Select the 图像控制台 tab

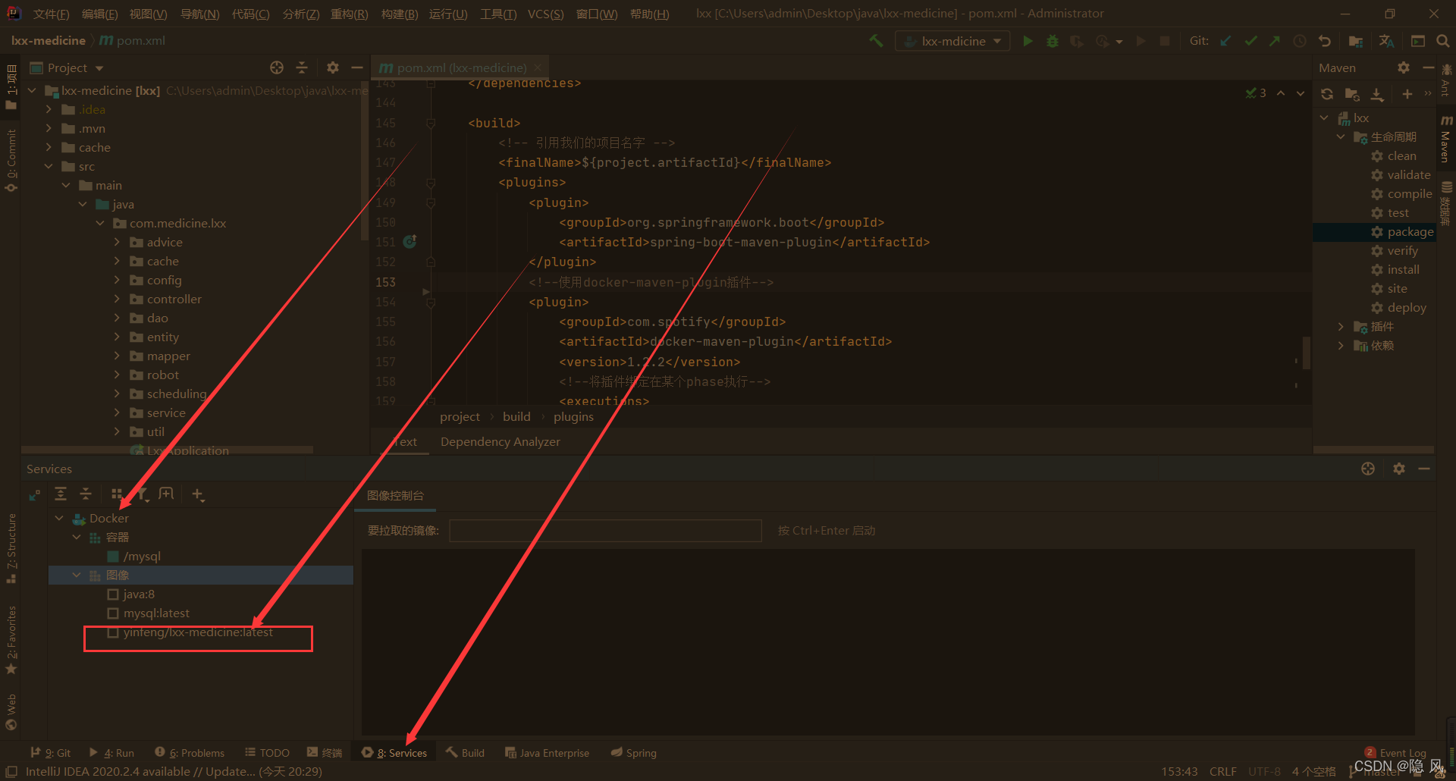click(395, 495)
